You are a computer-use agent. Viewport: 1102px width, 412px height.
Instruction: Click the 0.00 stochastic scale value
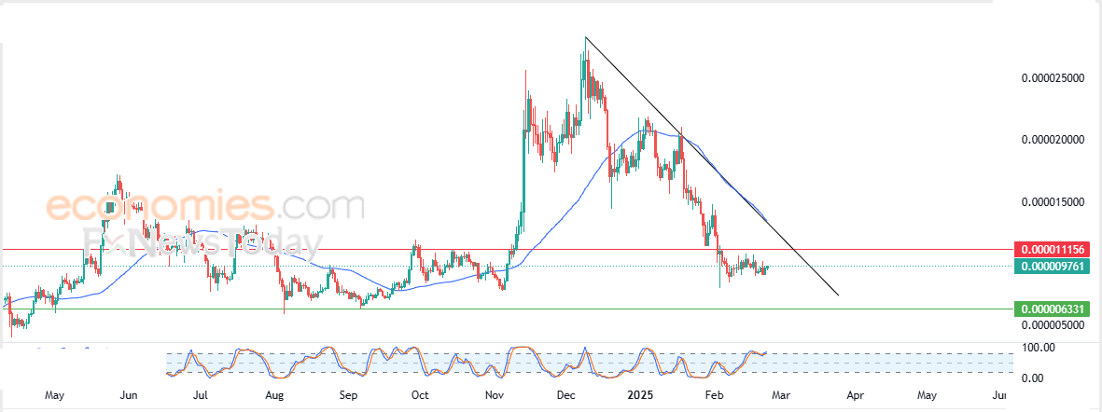(1032, 378)
